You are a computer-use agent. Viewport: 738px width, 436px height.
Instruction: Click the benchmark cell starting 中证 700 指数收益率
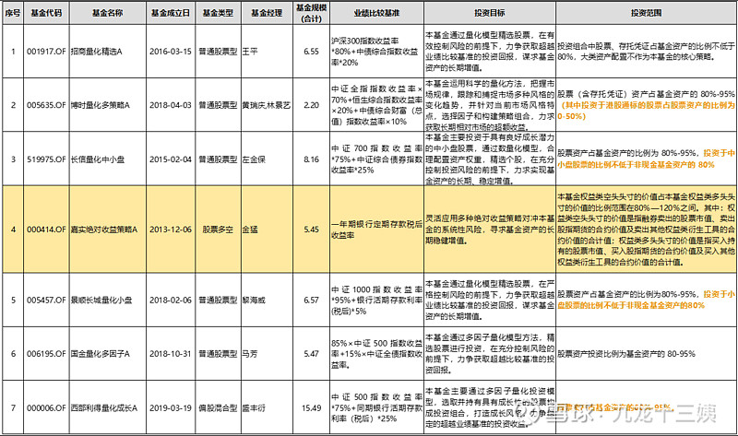376,159
